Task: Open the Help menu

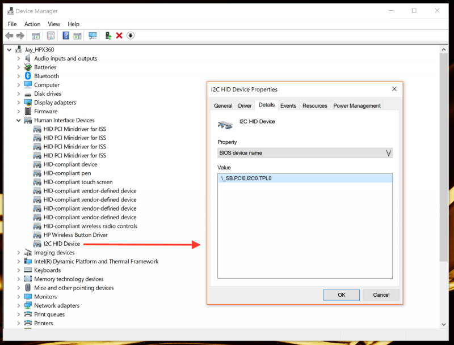Action: tap(73, 24)
